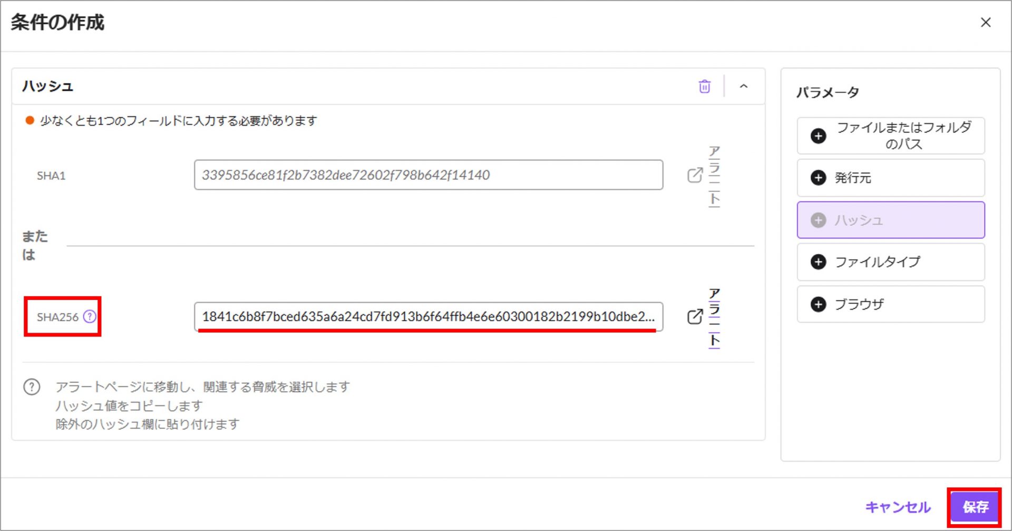The height and width of the screenshot is (531, 1012).
Task: Click the help icon beside alert instructions
Action: point(32,387)
